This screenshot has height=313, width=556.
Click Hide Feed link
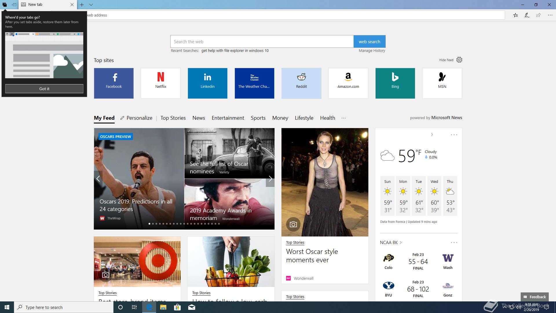tap(446, 60)
